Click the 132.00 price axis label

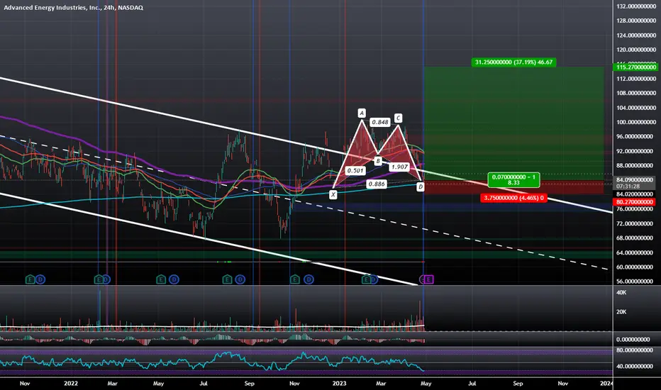(x=637, y=6)
